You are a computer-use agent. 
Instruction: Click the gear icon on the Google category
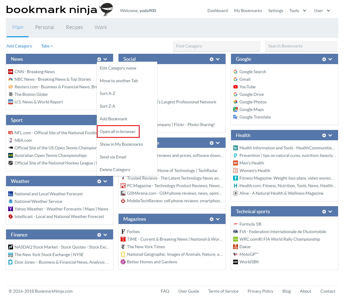(x=324, y=59)
